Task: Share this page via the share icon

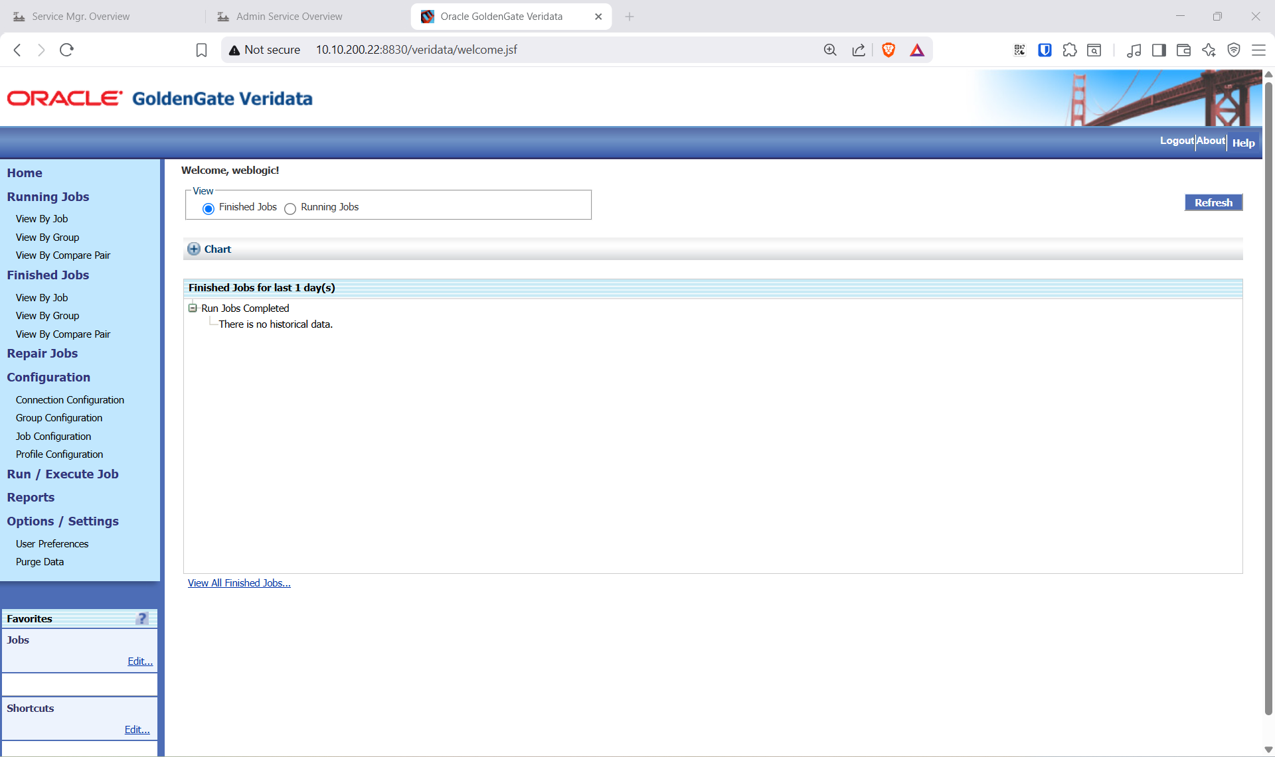Action: 859,50
